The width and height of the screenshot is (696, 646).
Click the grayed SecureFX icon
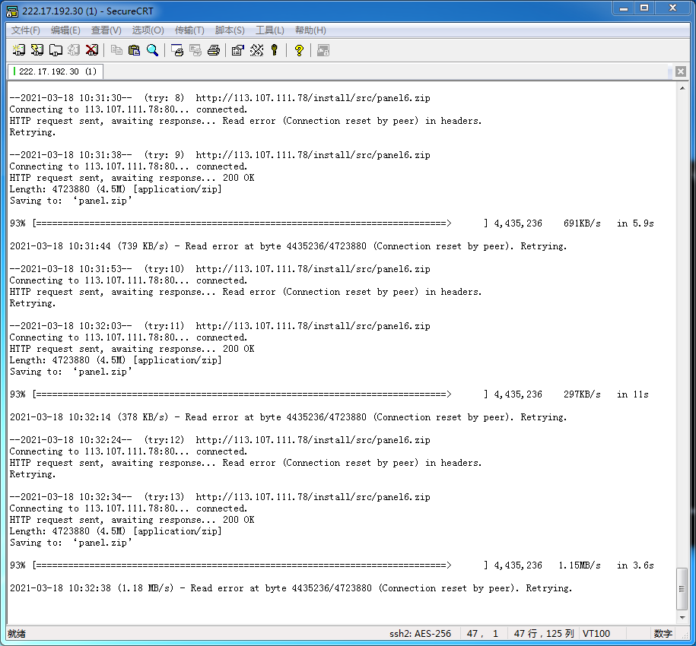[323, 50]
